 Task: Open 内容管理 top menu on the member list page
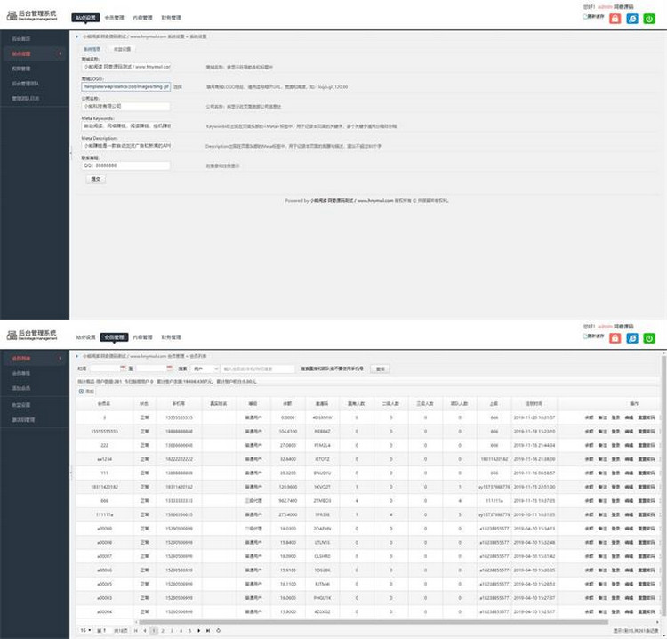pos(142,337)
